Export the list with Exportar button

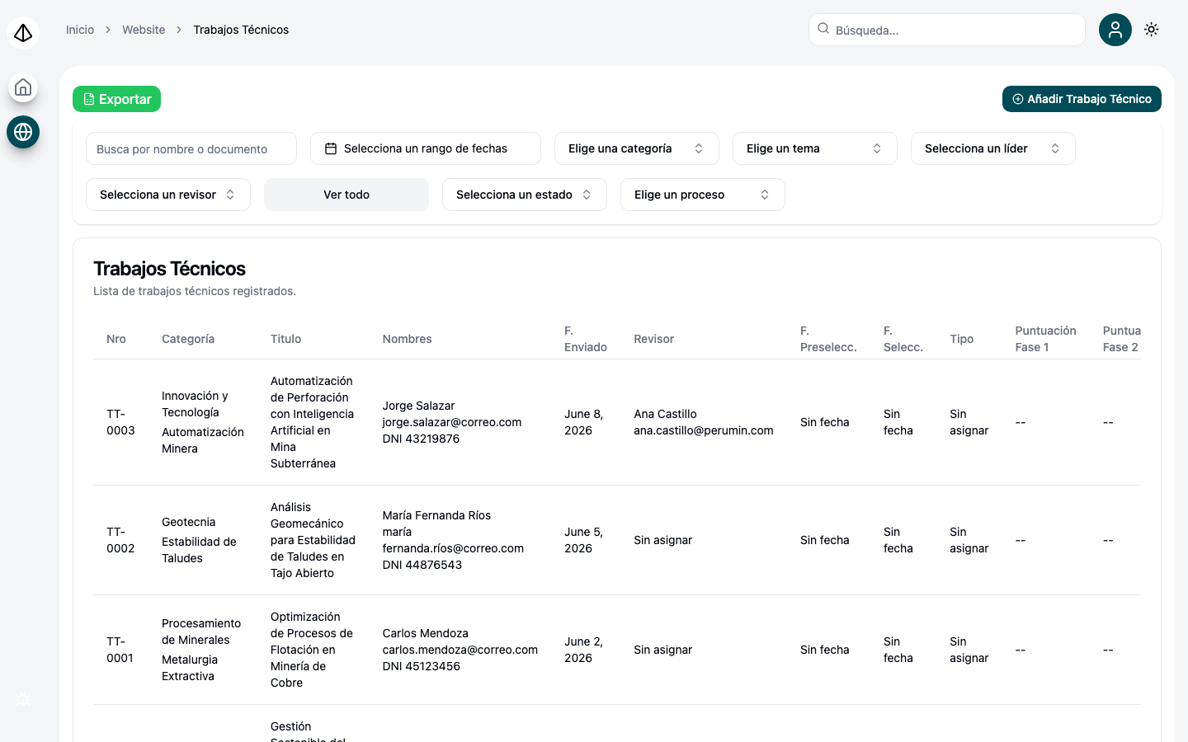pyautogui.click(x=116, y=99)
